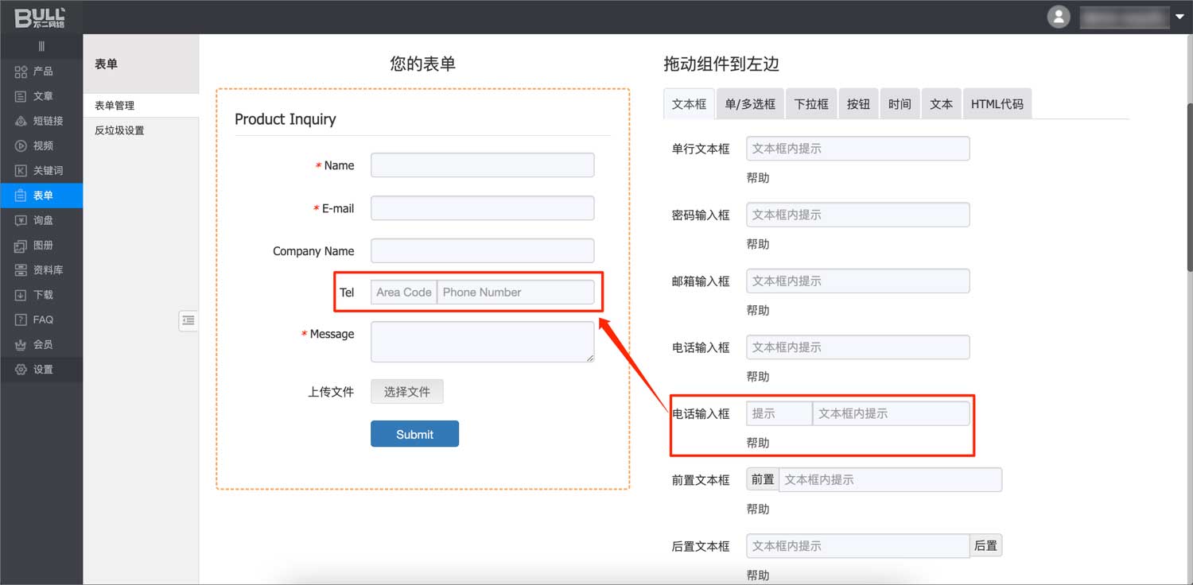
Task: Open 反垃圾设置 in the submenu
Action: 119,130
